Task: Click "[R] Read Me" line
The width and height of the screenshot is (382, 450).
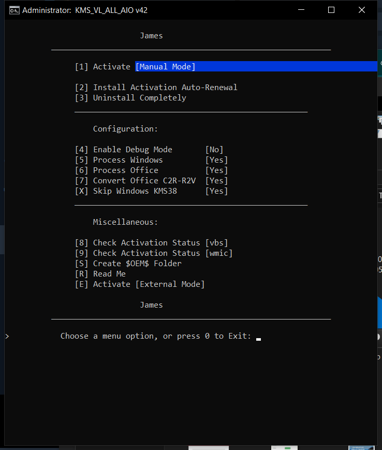Action: click(100, 274)
